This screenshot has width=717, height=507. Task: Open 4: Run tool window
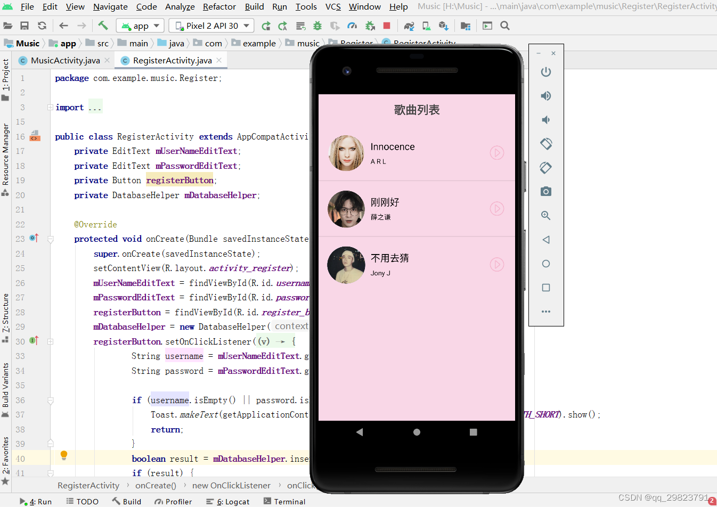click(36, 502)
